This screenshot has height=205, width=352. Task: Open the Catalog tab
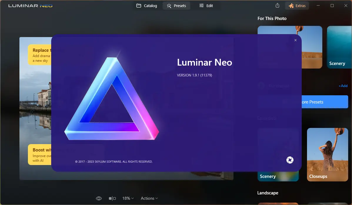(146, 6)
